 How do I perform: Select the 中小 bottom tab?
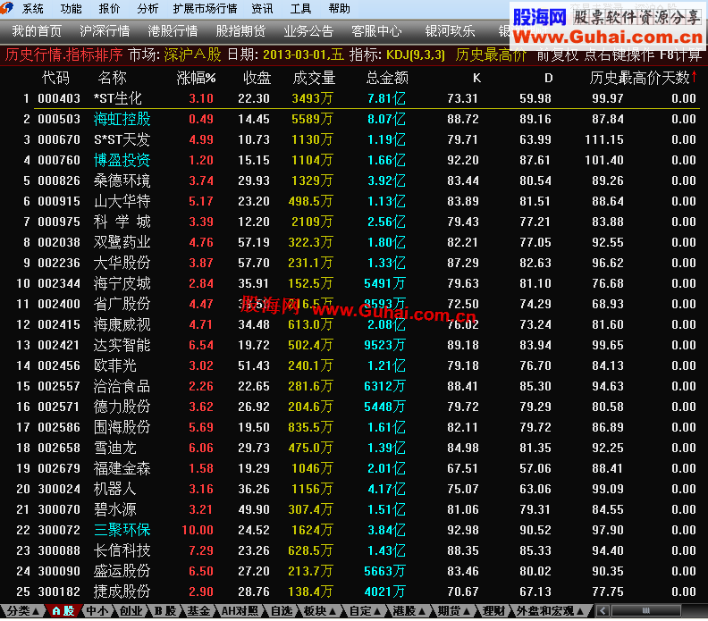pyautogui.click(x=97, y=611)
